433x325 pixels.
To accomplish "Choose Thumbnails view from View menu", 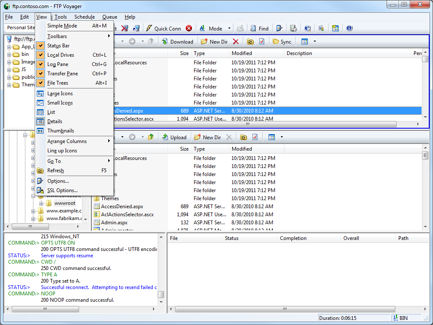I will (60, 131).
